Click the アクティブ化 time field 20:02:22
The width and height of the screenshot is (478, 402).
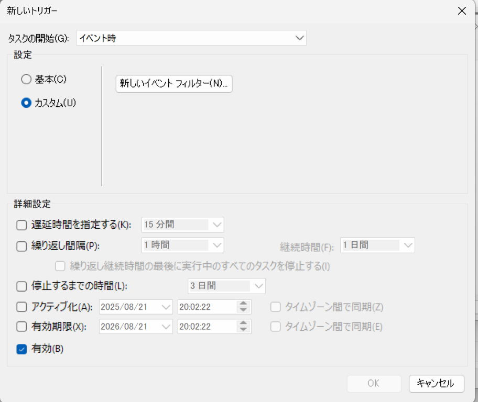tap(207, 307)
